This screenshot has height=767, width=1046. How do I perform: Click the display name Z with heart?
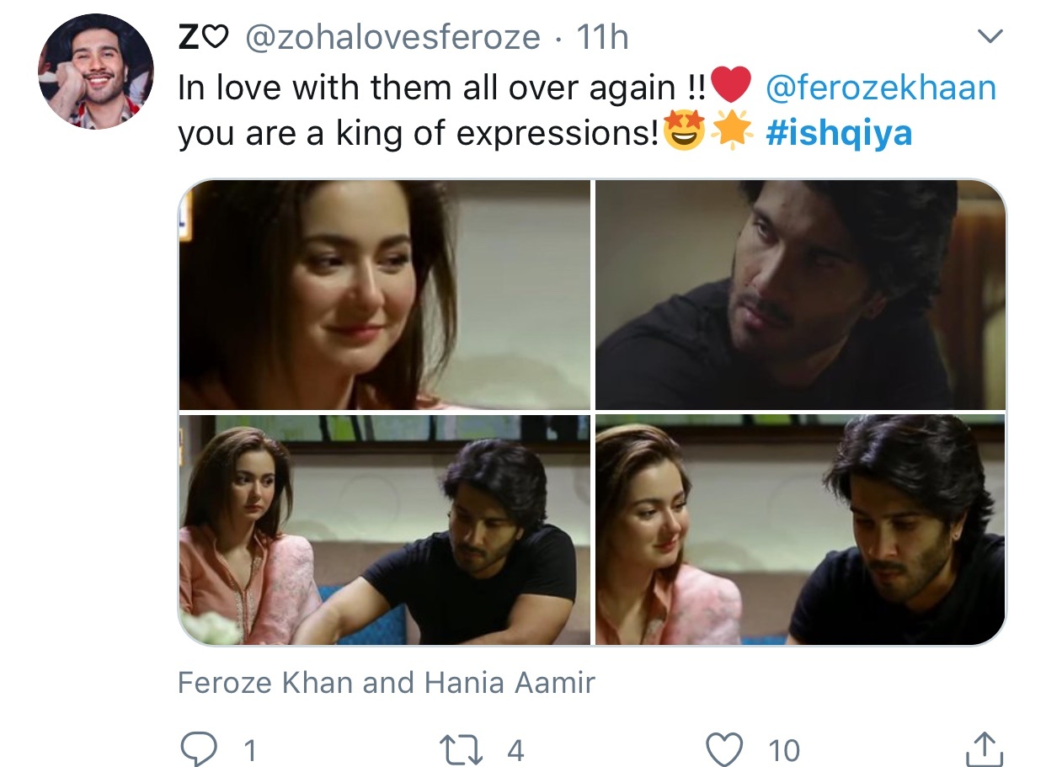pyautogui.click(x=204, y=37)
